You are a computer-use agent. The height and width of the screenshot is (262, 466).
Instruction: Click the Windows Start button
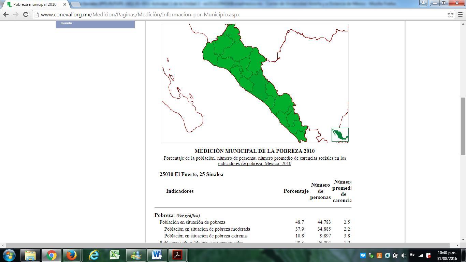pos(9,255)
